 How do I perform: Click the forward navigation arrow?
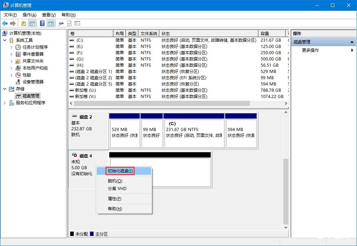coord(13,23)
